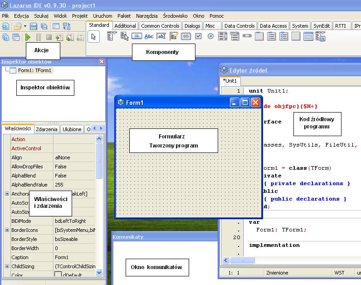Click the Save All icon
Screen dimensions: 361x285
[44, 26]
